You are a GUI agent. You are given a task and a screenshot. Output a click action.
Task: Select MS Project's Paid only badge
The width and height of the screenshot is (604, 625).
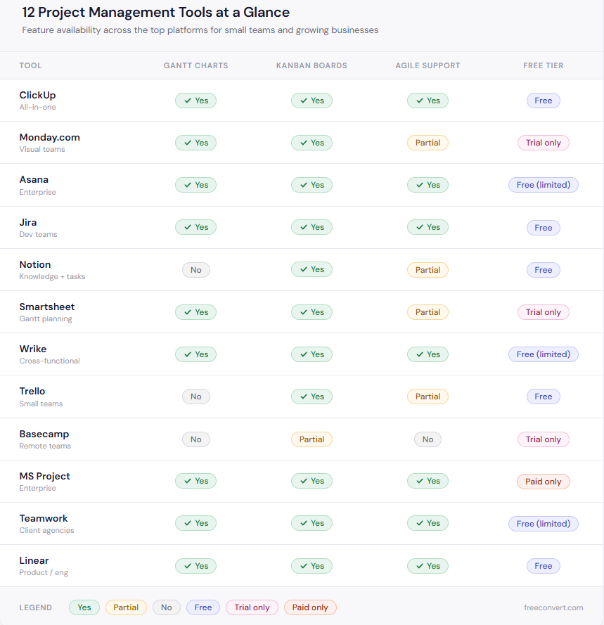[544, 482]
